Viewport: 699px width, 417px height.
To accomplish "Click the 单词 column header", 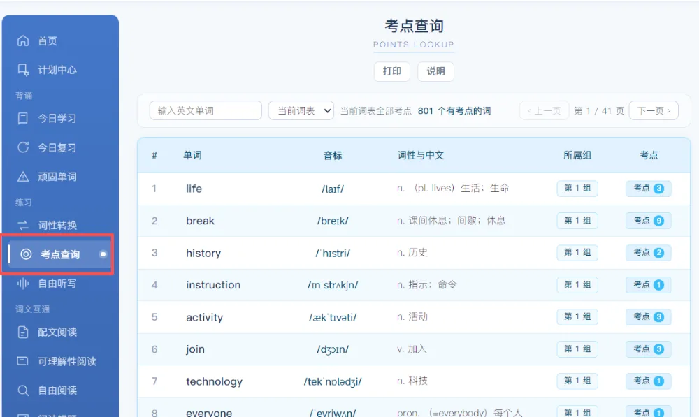I will (x=192, y=155).
